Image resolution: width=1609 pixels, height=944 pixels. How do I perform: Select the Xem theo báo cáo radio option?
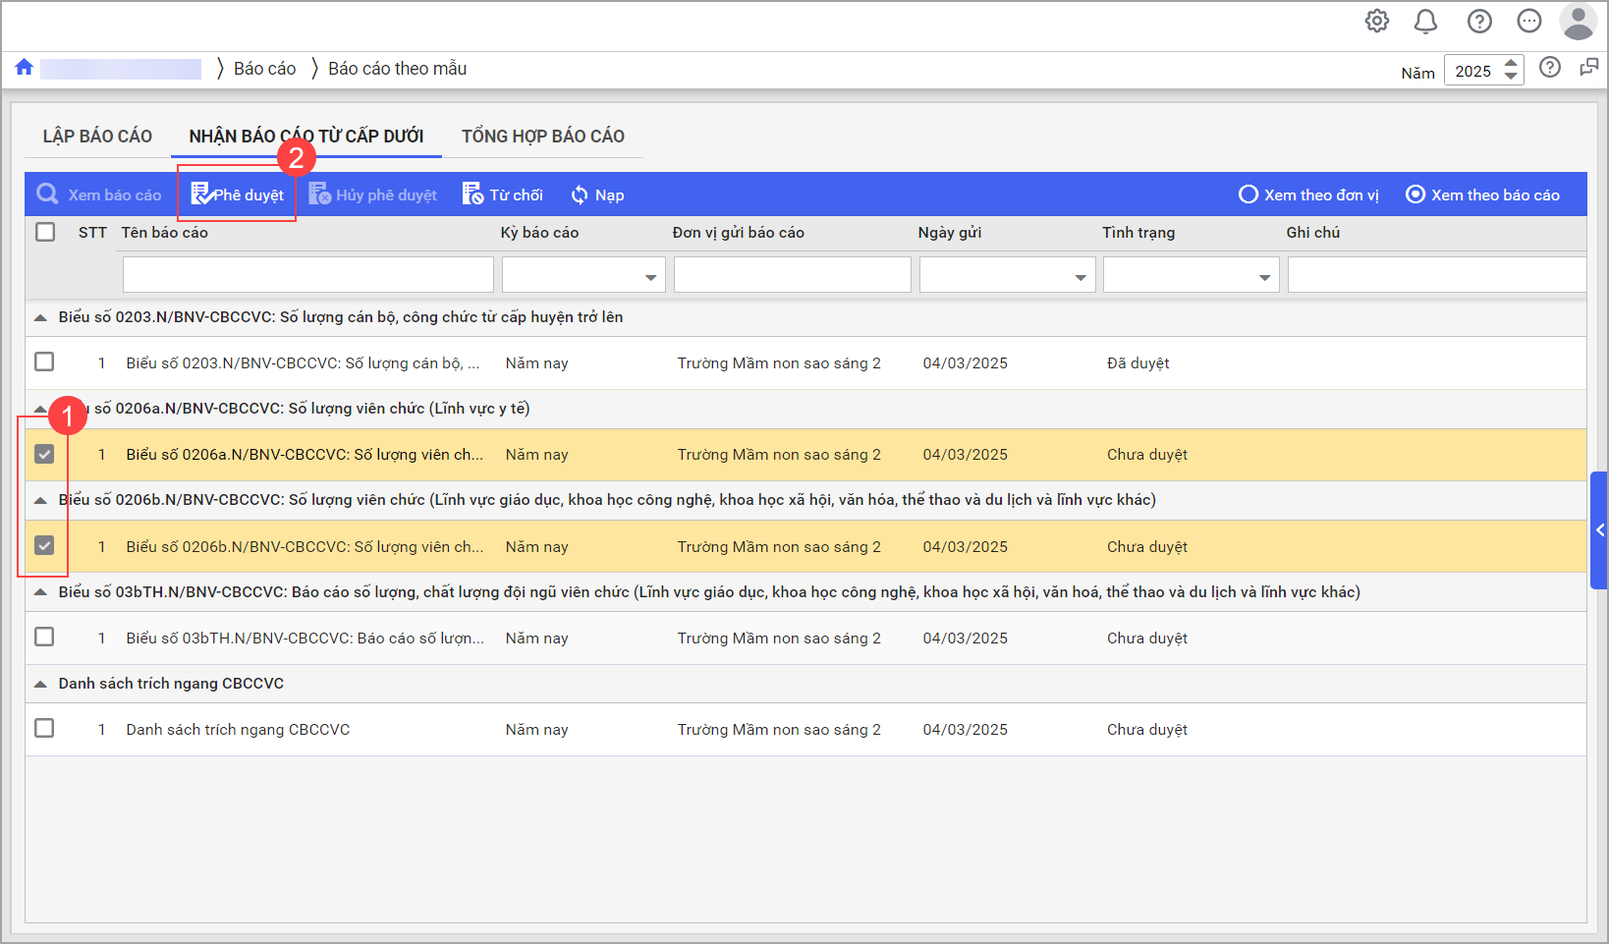pos(1482,194)
